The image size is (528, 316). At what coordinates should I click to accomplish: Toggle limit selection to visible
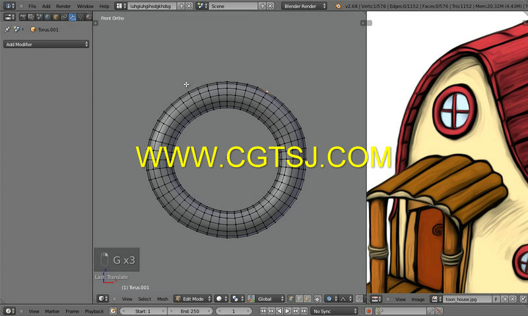point(317,298)
